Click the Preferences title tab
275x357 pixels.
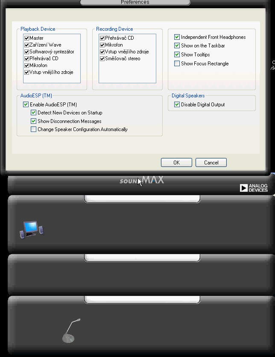(x=135, y=2)
